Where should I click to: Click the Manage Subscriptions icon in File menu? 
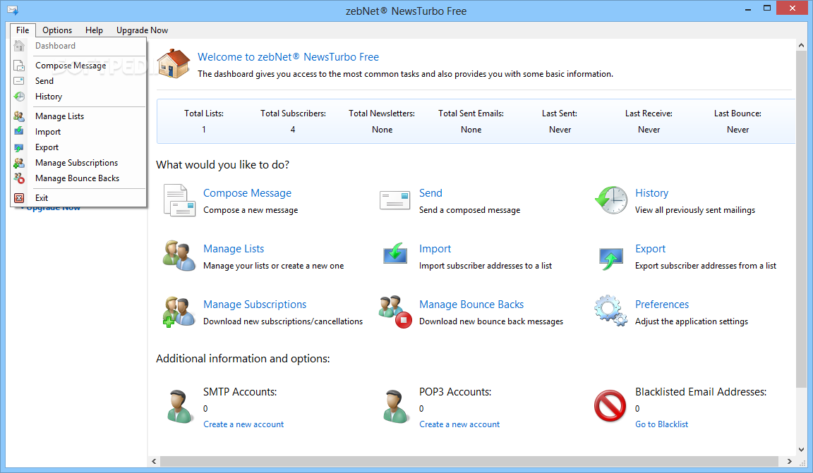coord(19,164)
